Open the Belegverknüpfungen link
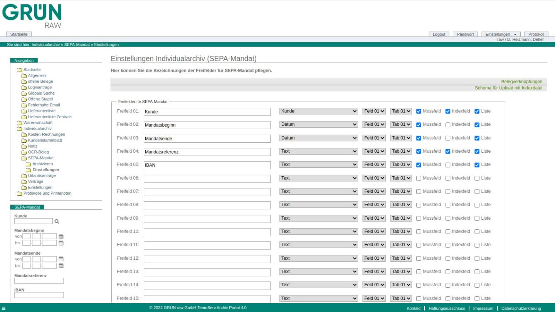The width and height of the screenshot is (555, 312). 521,82
